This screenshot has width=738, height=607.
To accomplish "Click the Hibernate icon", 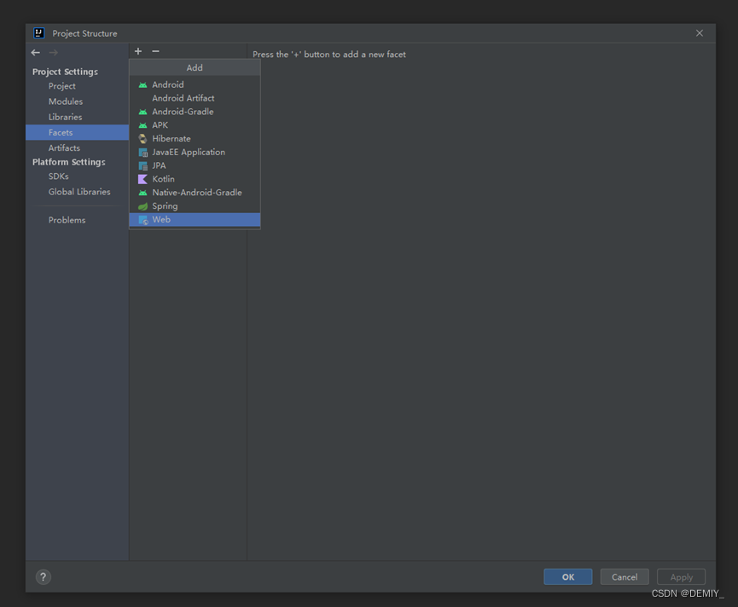I will [x=142, y=139].
